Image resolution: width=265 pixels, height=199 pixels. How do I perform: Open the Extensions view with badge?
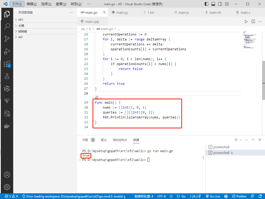[x=7, y=64]
